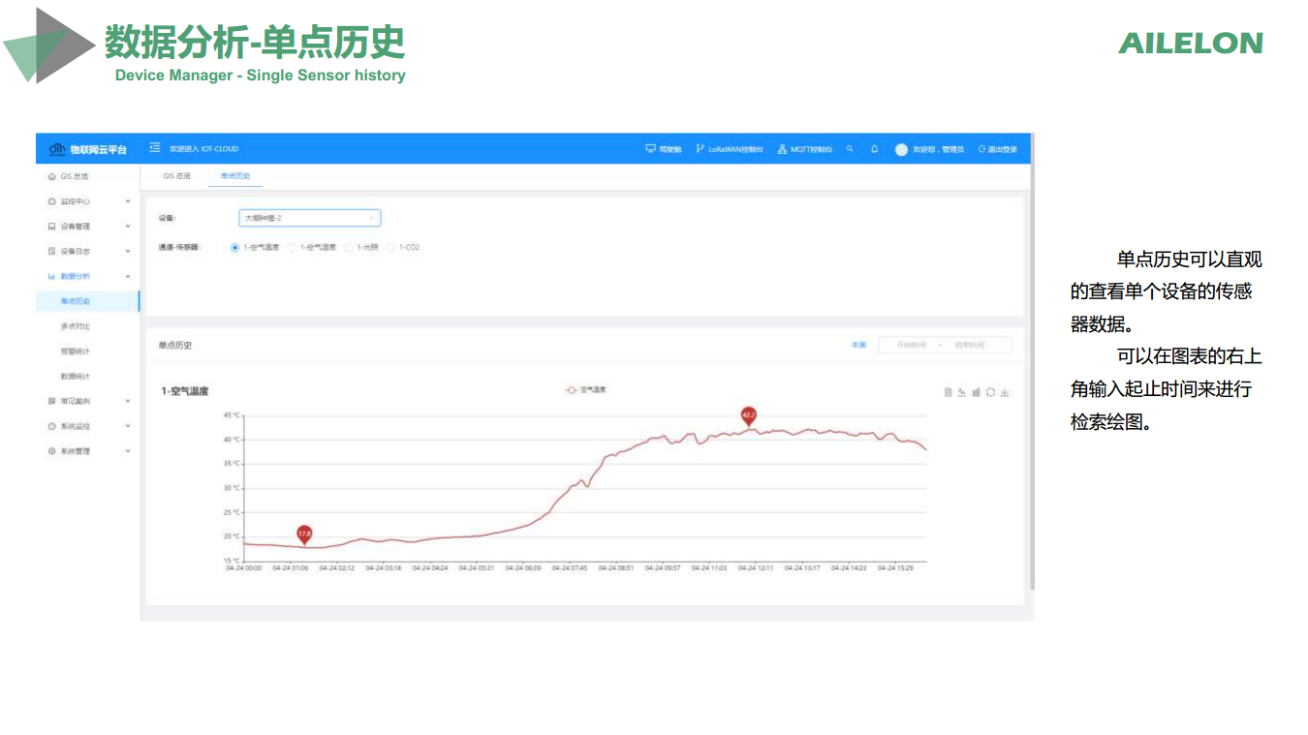
Task: Click the 04-24 00:00 axis label
Action: pos(244,568)
